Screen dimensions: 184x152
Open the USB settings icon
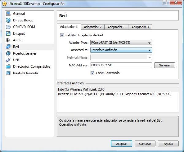pyautogui.click(x=9, y=60)
